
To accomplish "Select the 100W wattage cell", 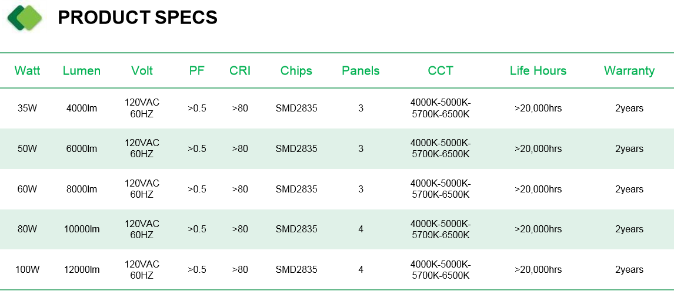I will click(x=28, y=269).
